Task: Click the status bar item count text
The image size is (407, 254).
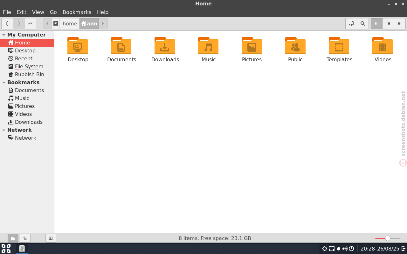Action: click(x=215, y=238)
